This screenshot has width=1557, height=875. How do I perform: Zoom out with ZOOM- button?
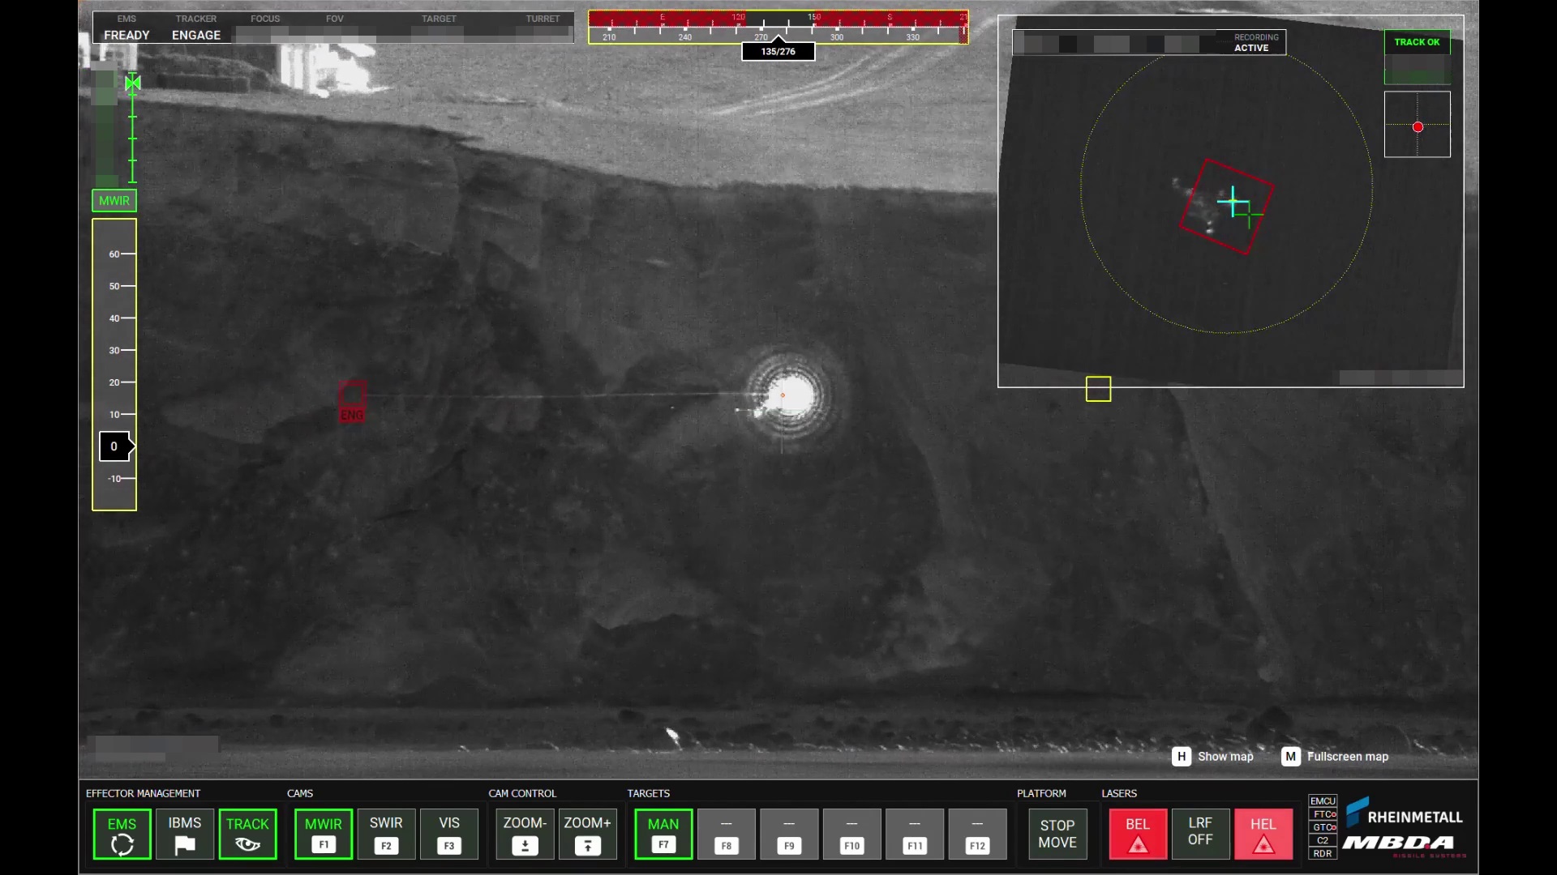coord(525,834)
